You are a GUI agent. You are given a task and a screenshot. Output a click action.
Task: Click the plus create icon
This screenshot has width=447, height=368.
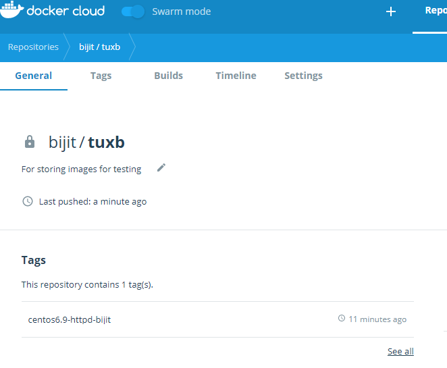390,11
